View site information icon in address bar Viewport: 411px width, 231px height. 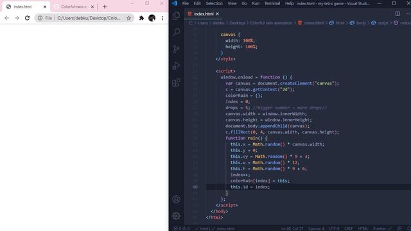click(40, 18)
